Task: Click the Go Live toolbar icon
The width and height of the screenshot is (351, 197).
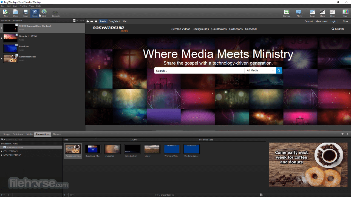Action: [287, 12]
